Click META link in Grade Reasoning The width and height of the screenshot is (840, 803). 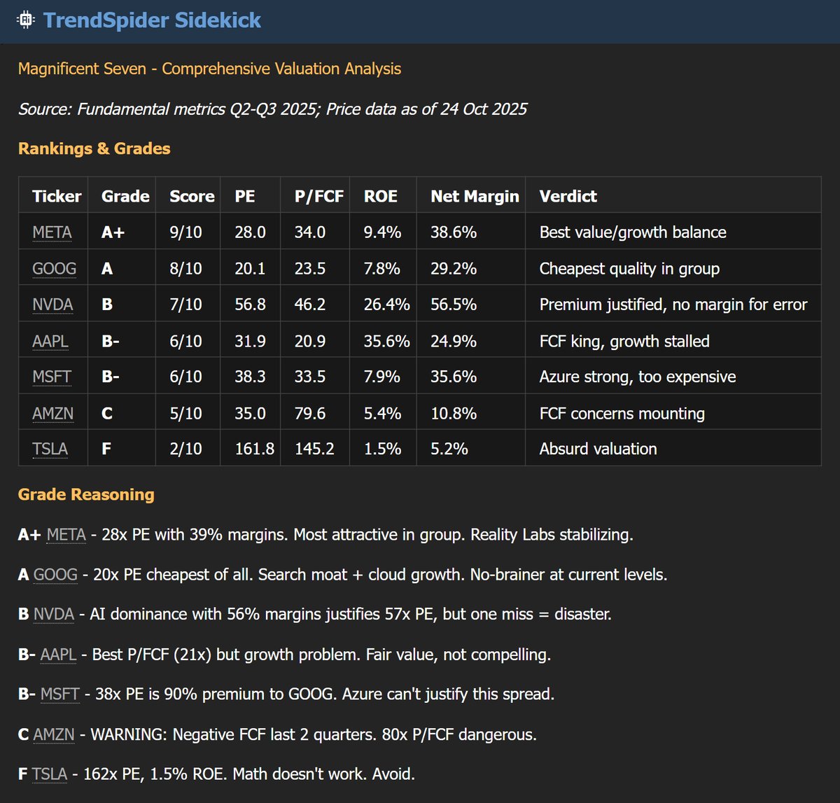pos(66,535)
